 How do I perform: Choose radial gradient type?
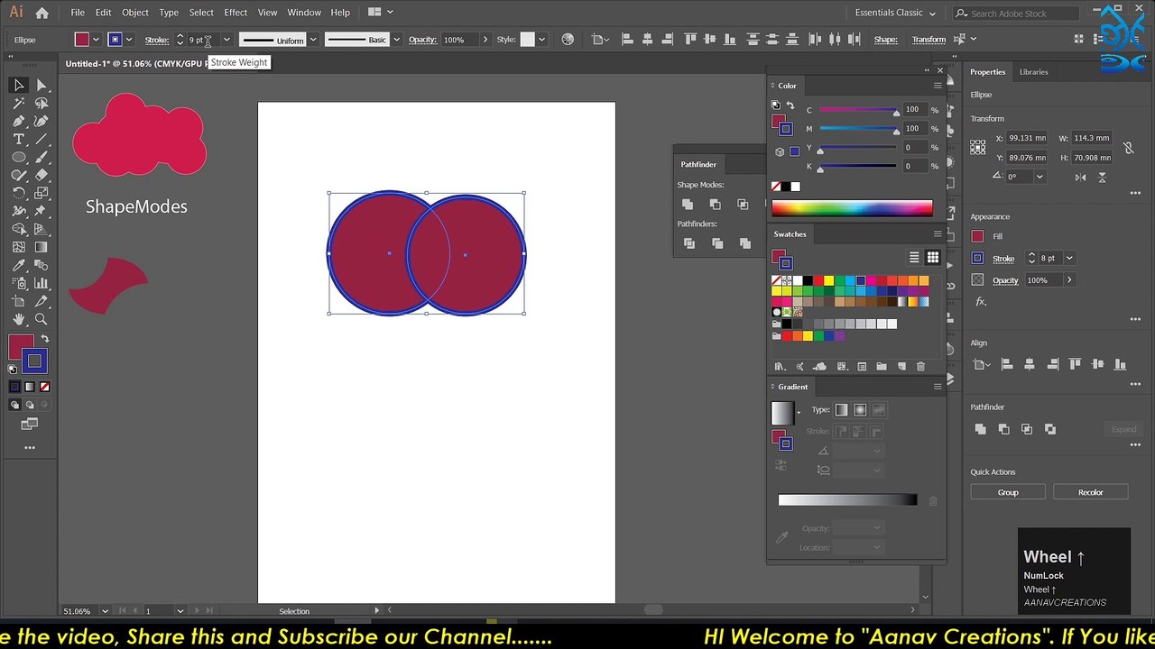pos(860,410)
